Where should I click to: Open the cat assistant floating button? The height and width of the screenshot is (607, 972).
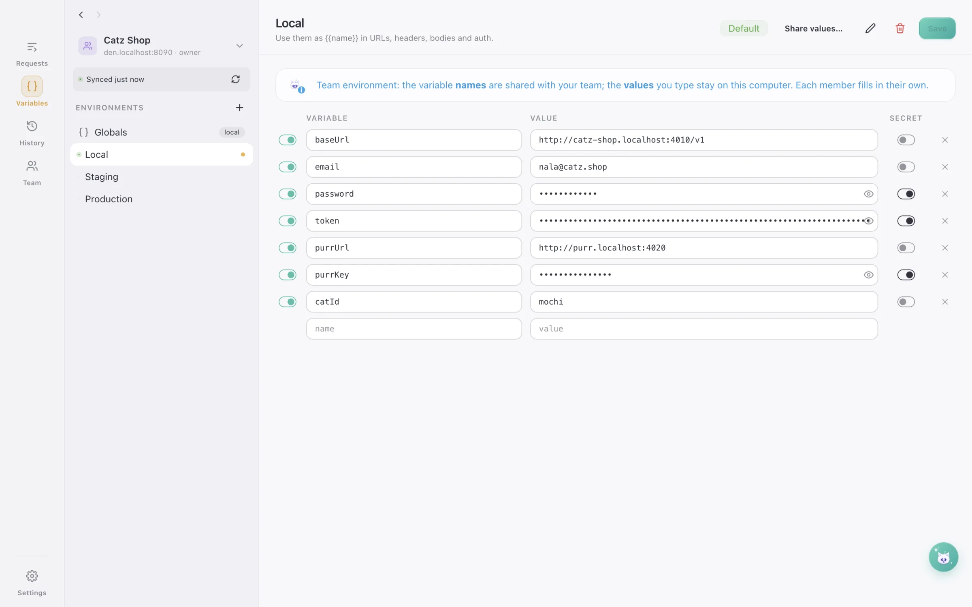pos(943,557)
